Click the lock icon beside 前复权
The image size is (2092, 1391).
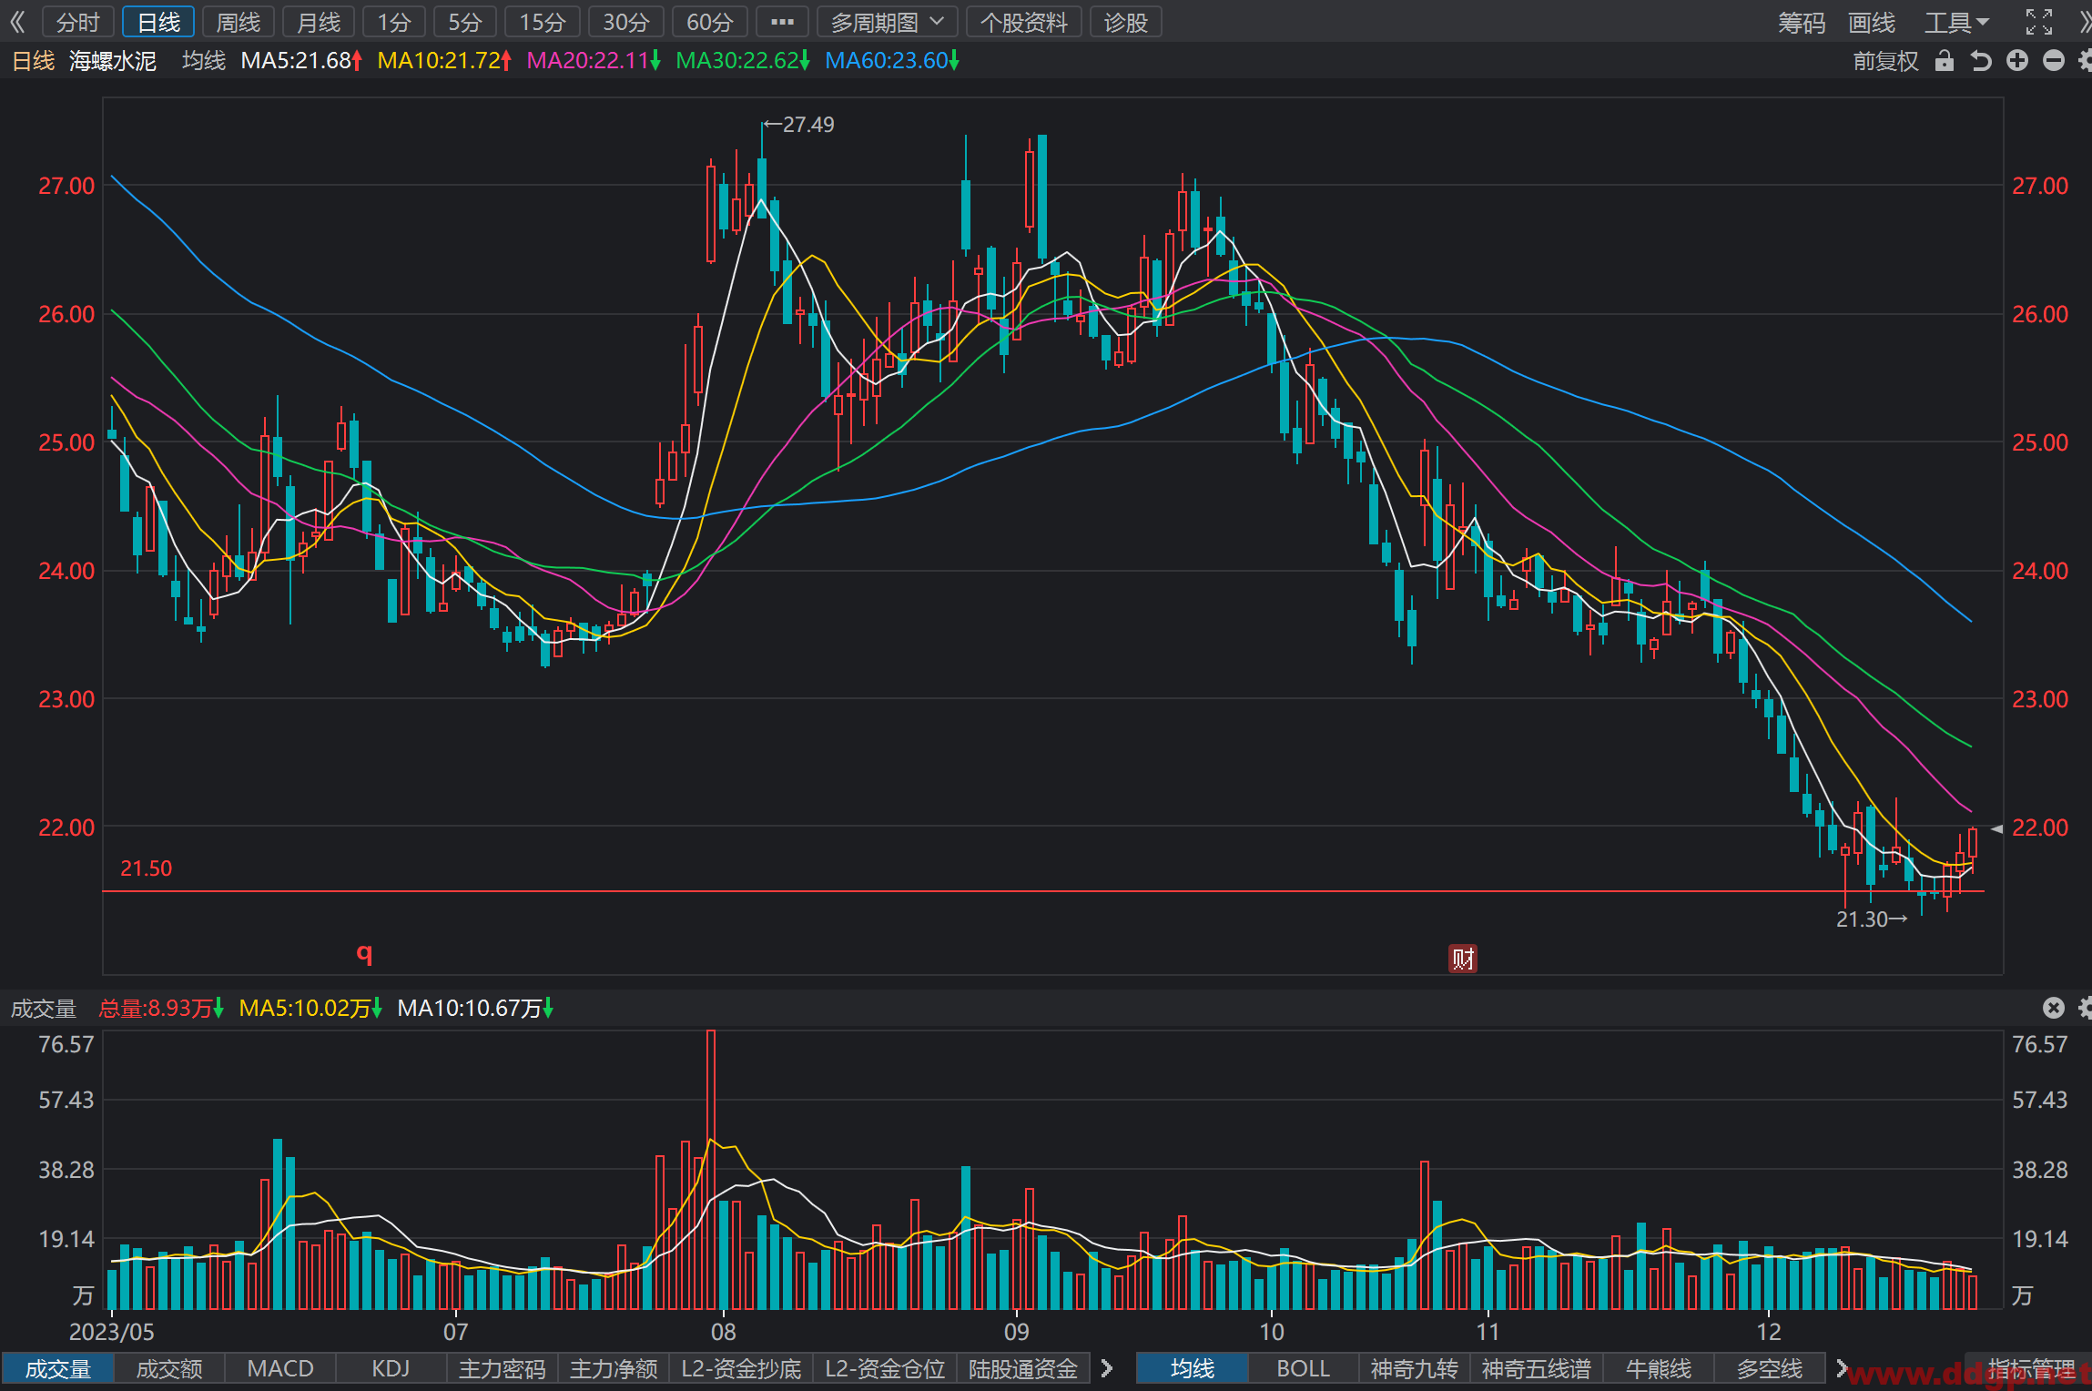(x=1945, y=61)
